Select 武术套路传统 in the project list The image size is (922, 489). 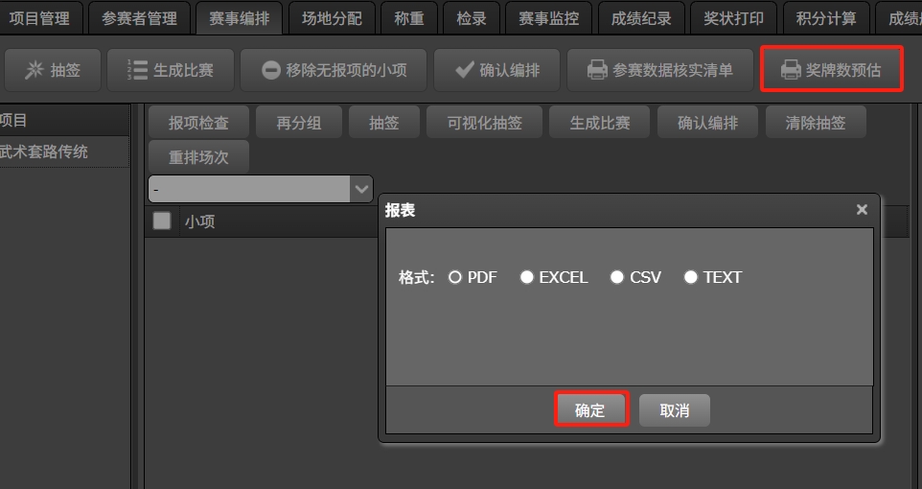click(48, 151)
